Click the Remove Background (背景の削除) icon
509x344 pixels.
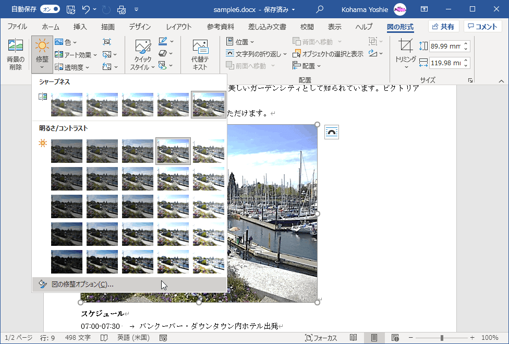pyautogui.click(x=15, y=54)
